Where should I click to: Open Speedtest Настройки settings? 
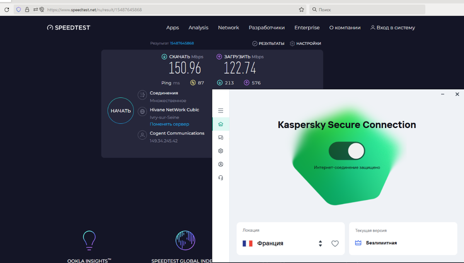point(305,44)
